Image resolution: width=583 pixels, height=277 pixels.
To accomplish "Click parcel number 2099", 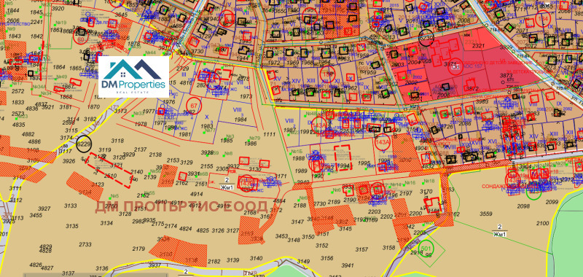I will pyautogui.click(x=553, y=202).
